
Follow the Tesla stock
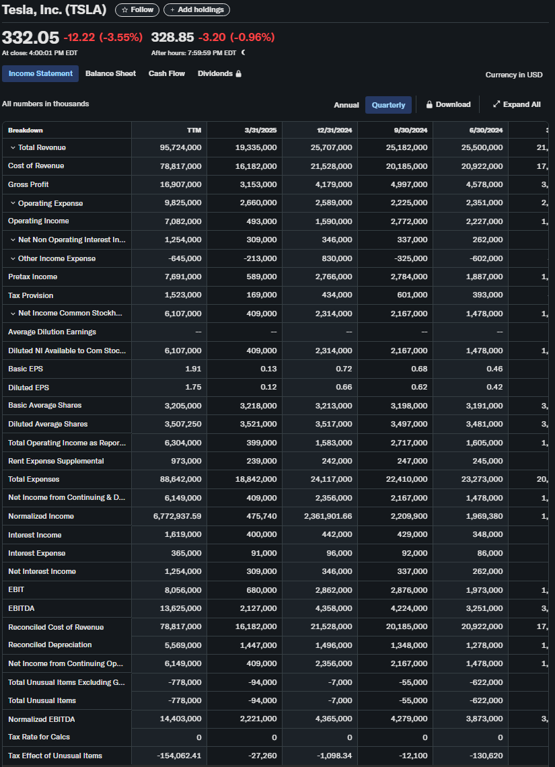(137, 10)
